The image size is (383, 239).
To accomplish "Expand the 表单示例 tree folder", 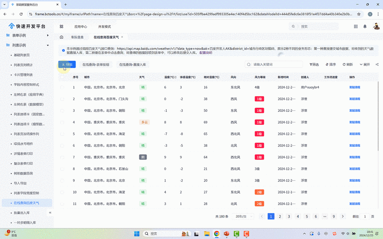I will coord(47,36).
